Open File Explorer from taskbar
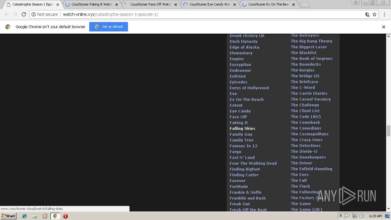This screenshot has height=220, width=391. [35, 216]
